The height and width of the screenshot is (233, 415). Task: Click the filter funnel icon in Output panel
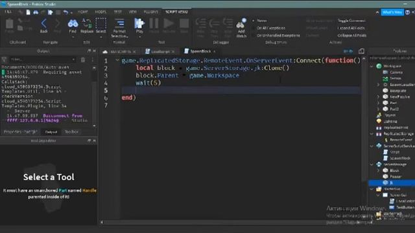click(4, 60)
